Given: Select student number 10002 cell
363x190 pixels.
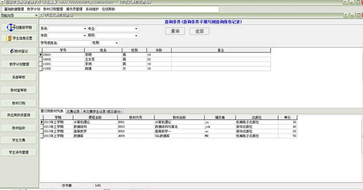Looking at the screenshot, I should click(x=63, y=59).
